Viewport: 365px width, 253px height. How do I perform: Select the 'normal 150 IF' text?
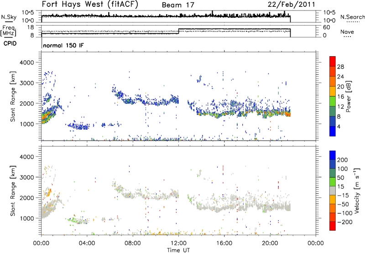click(x=63, y=45)
